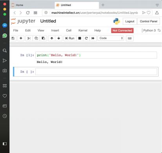Open the Control Panel button
The image size is (162, 153).
[149, 21]
